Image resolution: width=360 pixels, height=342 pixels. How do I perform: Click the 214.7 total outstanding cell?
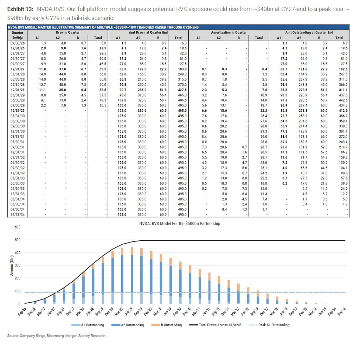[343, 147]
